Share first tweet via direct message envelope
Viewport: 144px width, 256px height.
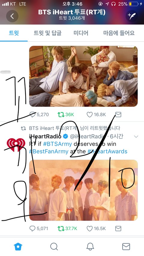[x=118, y=115]
